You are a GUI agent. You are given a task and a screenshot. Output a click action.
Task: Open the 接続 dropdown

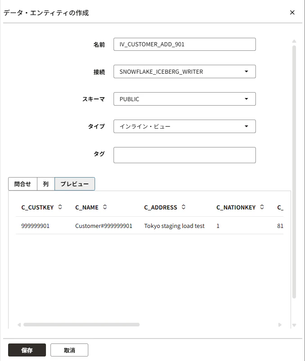(x=185, y=71)
